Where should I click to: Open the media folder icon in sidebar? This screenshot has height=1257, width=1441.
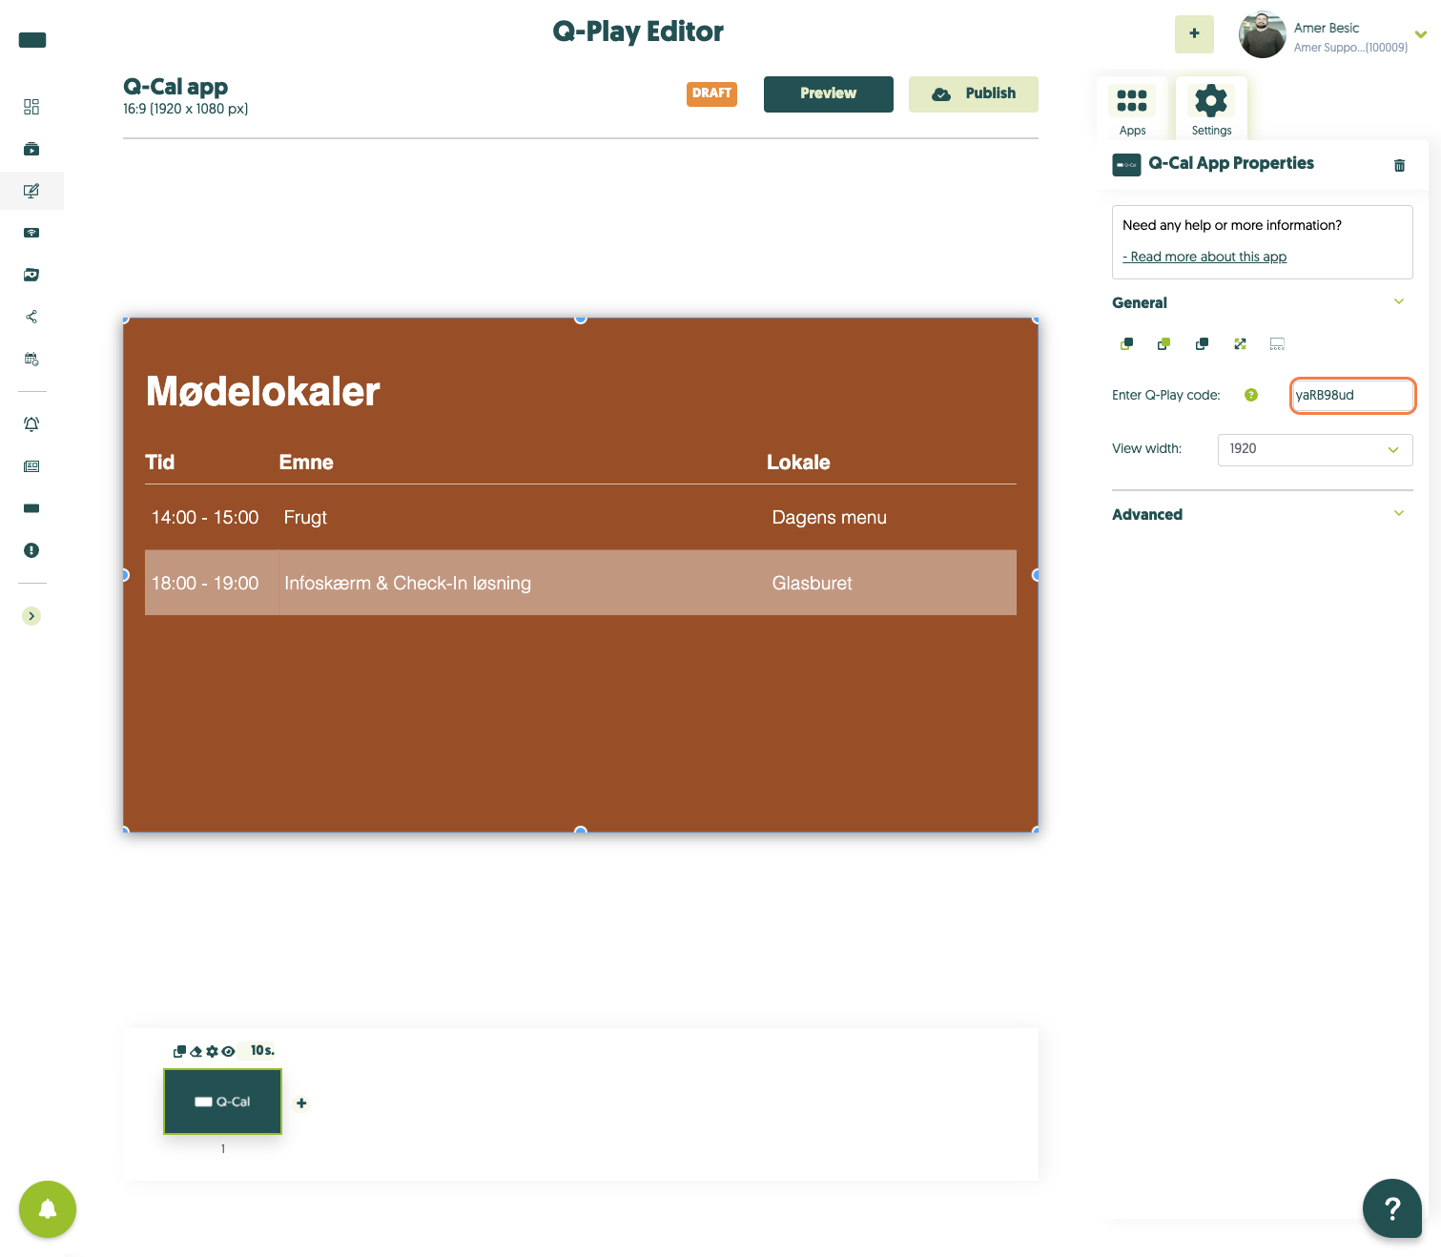point(31,275)
